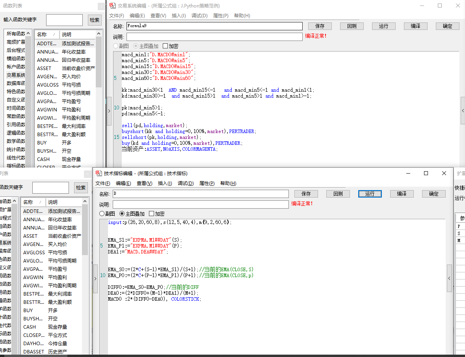This screenshot has width=465, height=357.
Task: Click the up arrow of the upper function list scrollbar
Action: (99, 34)
